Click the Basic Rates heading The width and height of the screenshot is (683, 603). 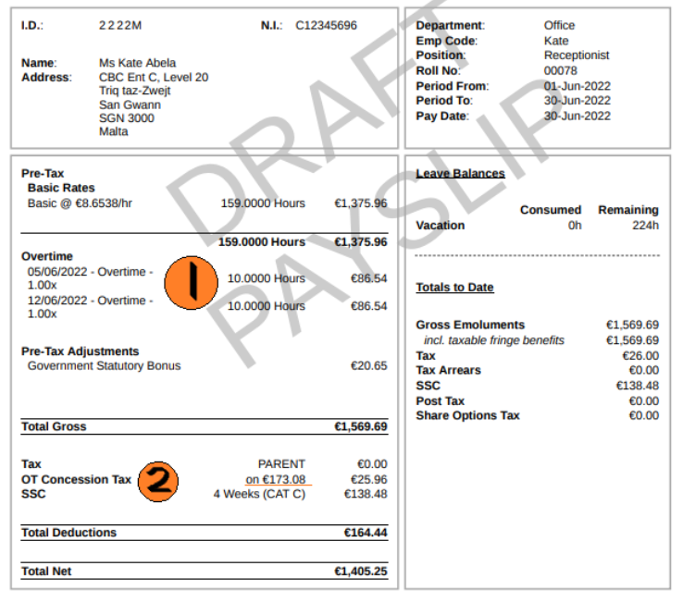pos(61,188)
